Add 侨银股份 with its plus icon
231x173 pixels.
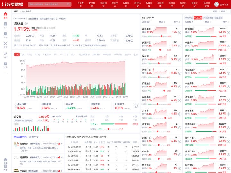point(180,86)
